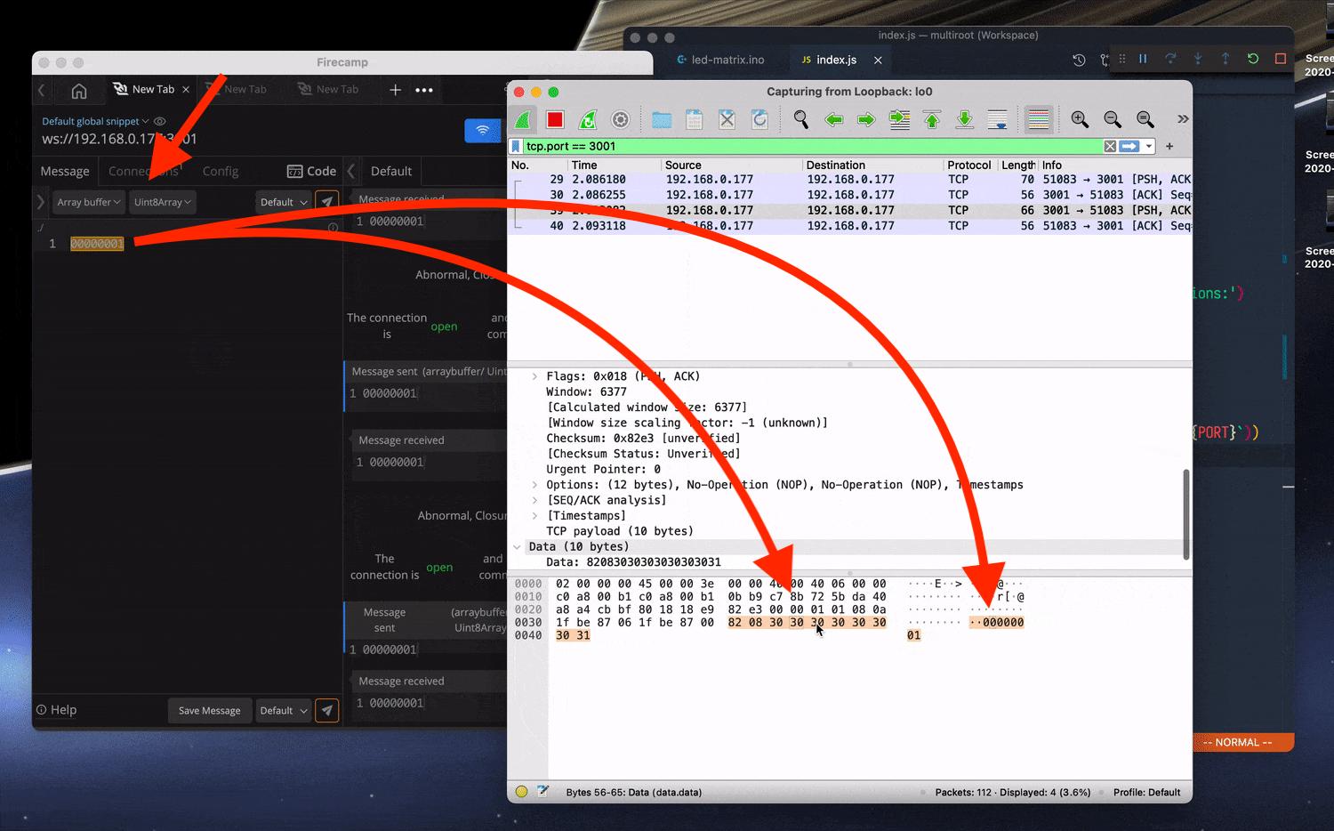
Task: Open the Uint8Array type dropdown
Action: tap(162, 202)
